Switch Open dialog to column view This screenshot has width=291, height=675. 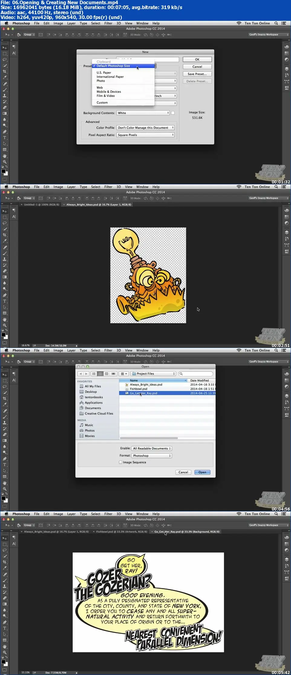pos(106,374)
